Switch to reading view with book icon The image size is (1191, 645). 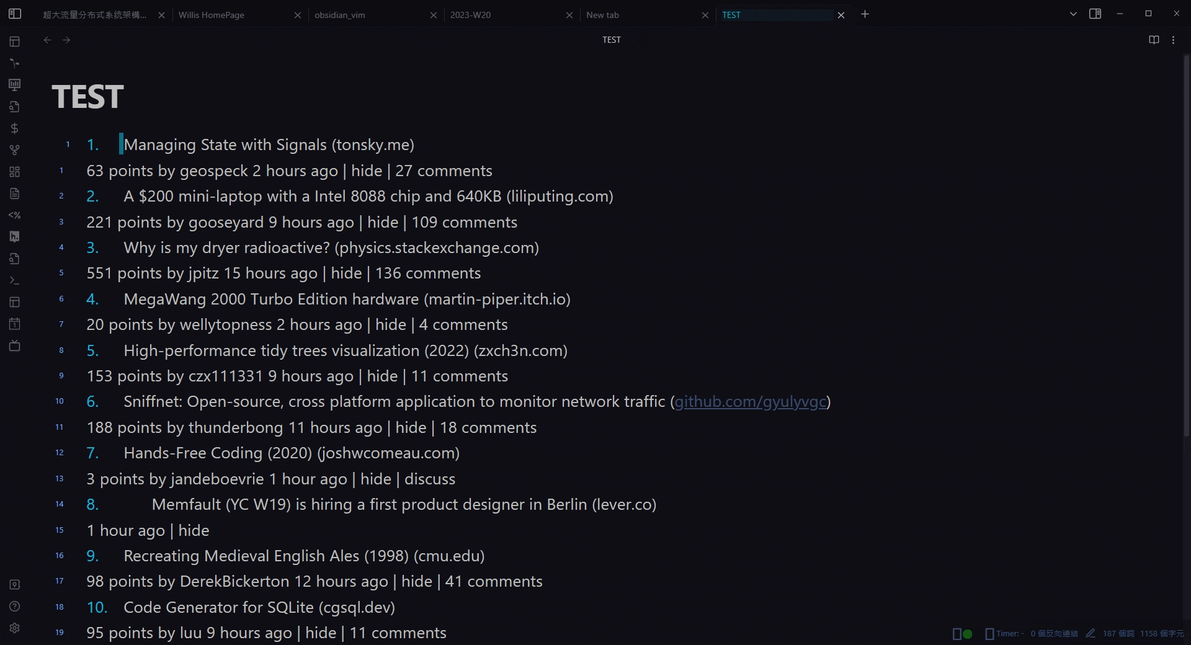coord(1154,40)
